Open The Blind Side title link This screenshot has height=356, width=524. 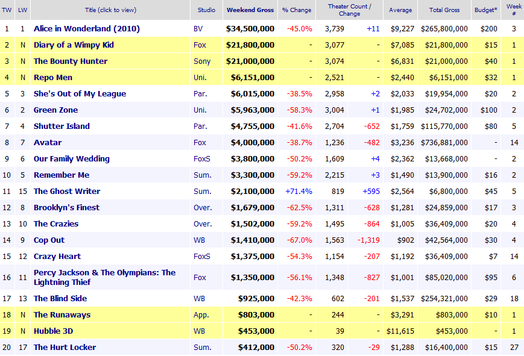click(x=60, y=299)
